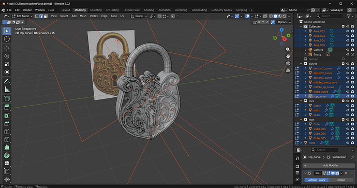Click the outliner search field
Viewport: 357px width, 188px height.
[329, 16]
